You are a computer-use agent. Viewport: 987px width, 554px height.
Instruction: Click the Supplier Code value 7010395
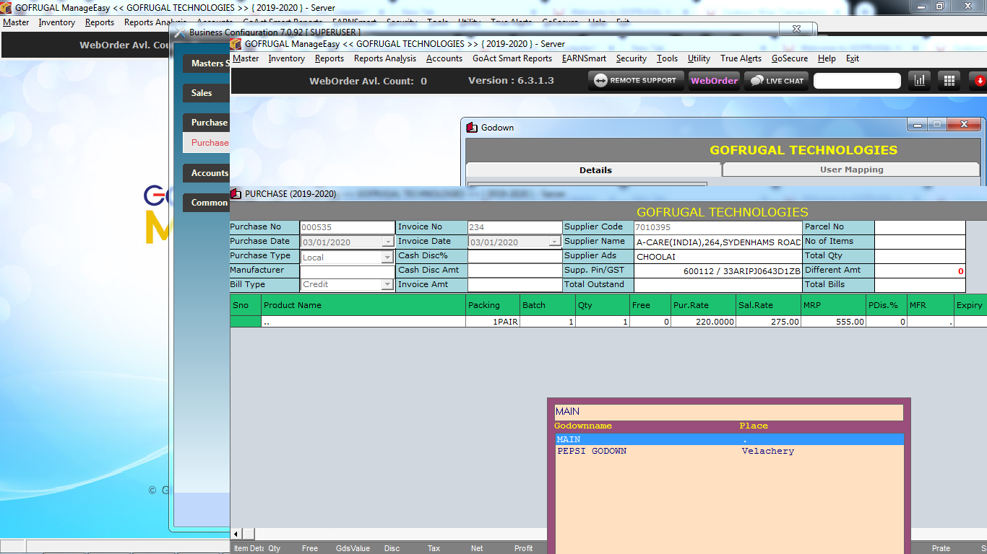[717, 227]
